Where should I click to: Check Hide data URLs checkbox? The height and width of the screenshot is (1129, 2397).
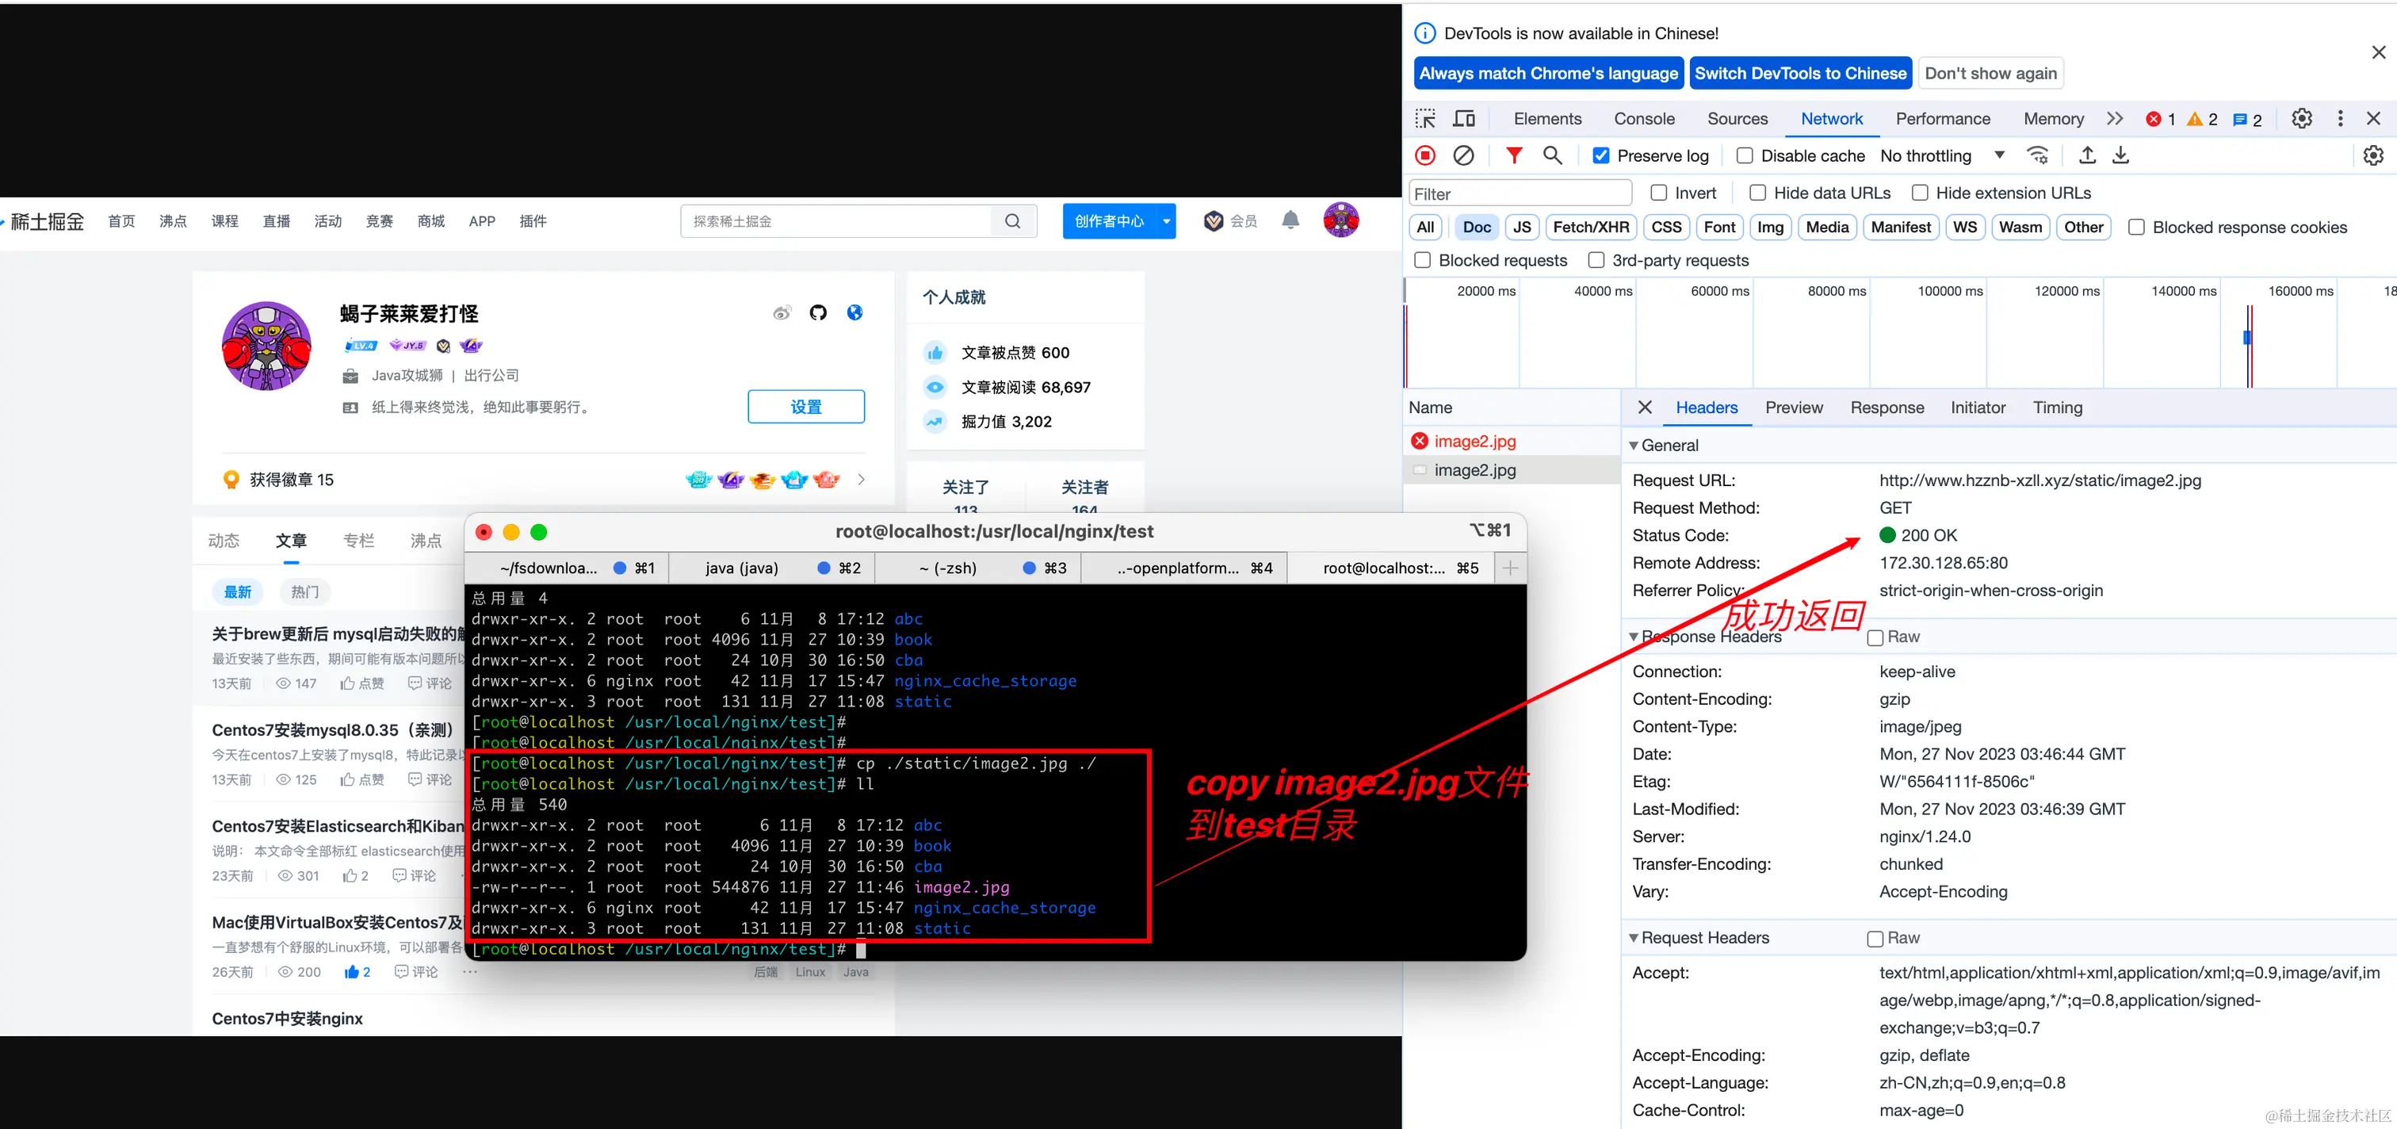(x=1757, y=193)
